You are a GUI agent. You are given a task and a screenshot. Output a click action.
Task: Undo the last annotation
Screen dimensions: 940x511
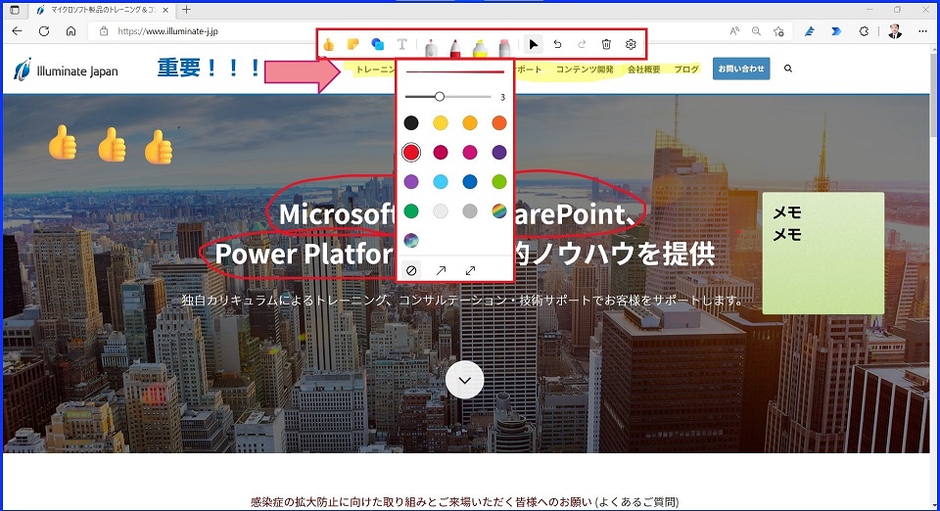click(x=557, y=44)
